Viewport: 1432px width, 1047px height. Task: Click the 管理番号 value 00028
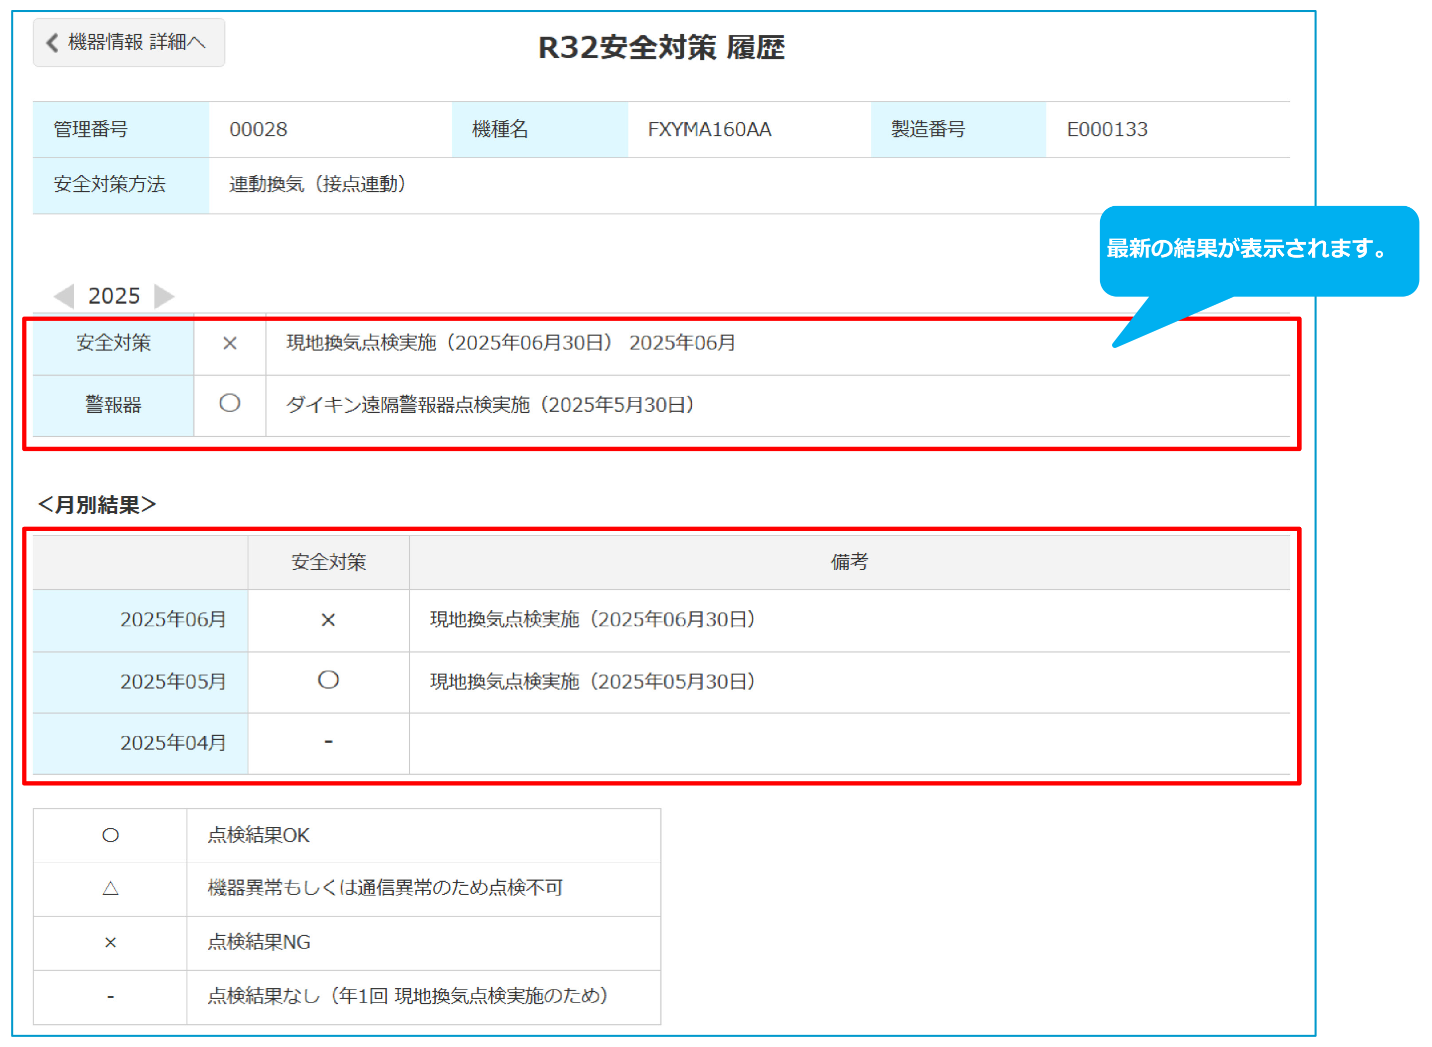pos(259,130)
